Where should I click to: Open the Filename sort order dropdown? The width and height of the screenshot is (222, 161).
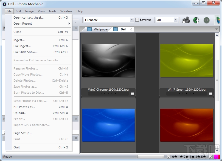point(131,20)
